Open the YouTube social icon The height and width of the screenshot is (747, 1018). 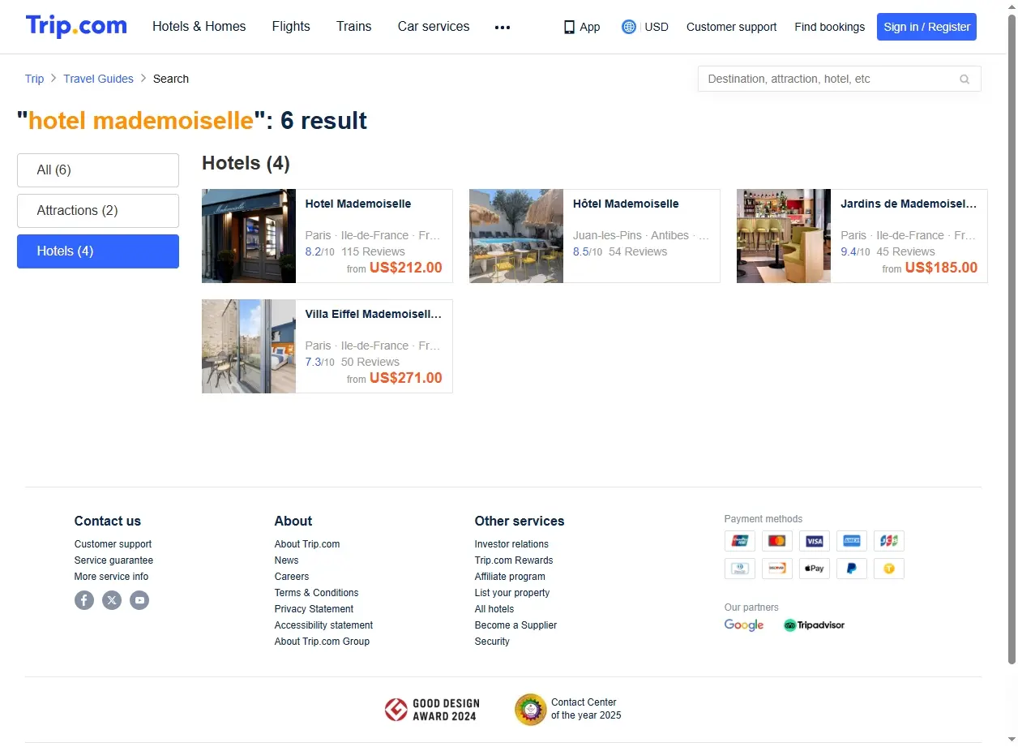click(139, 600)
